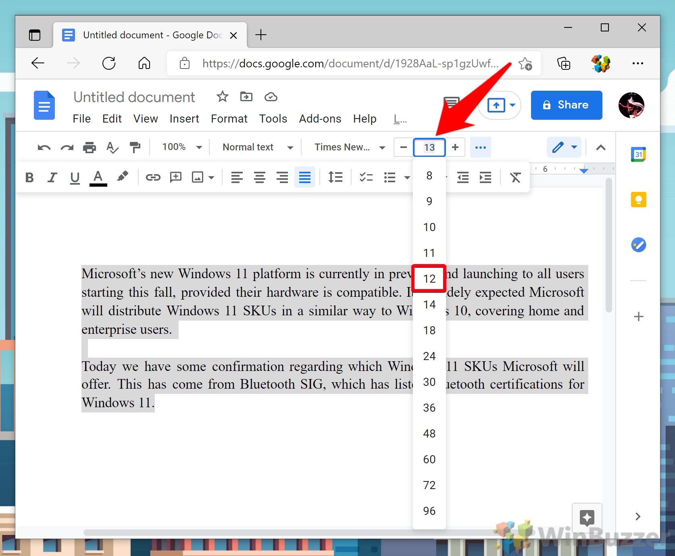
Task: Set center alignment
Action: click(x=260, y=177)
